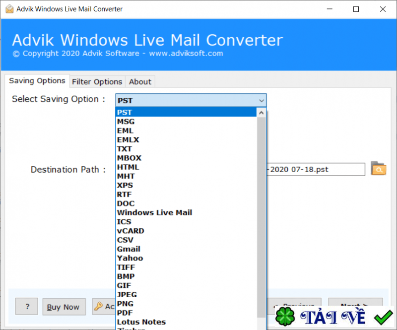Viewport: 397px width, 330px height.
Task: Close the Advik converter window
Action: coord(383,9)
